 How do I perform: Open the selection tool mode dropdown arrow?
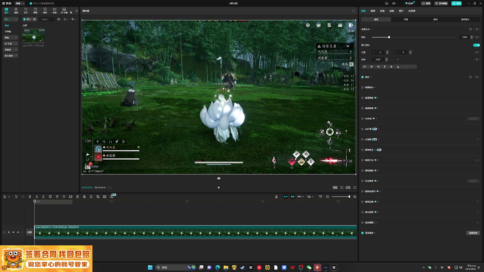(x=9, y=197)
